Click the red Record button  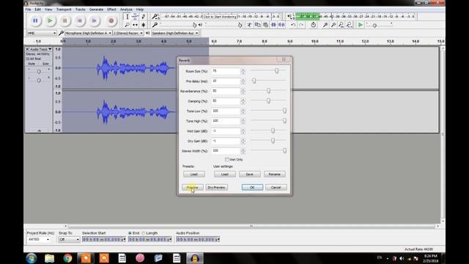tap(111, 21)
